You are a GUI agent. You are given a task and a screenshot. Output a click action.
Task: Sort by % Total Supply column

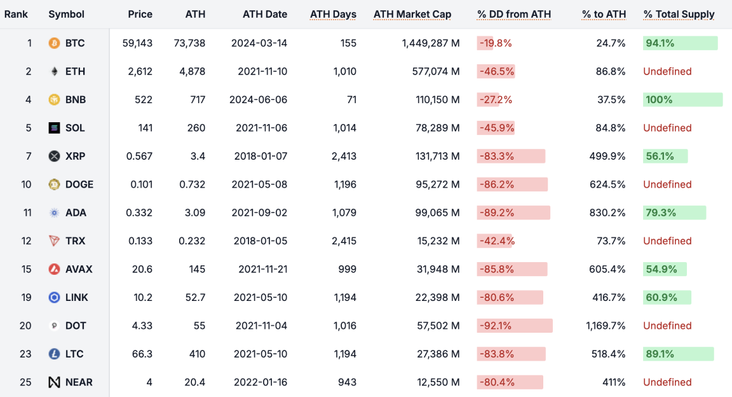pos(679,14)
